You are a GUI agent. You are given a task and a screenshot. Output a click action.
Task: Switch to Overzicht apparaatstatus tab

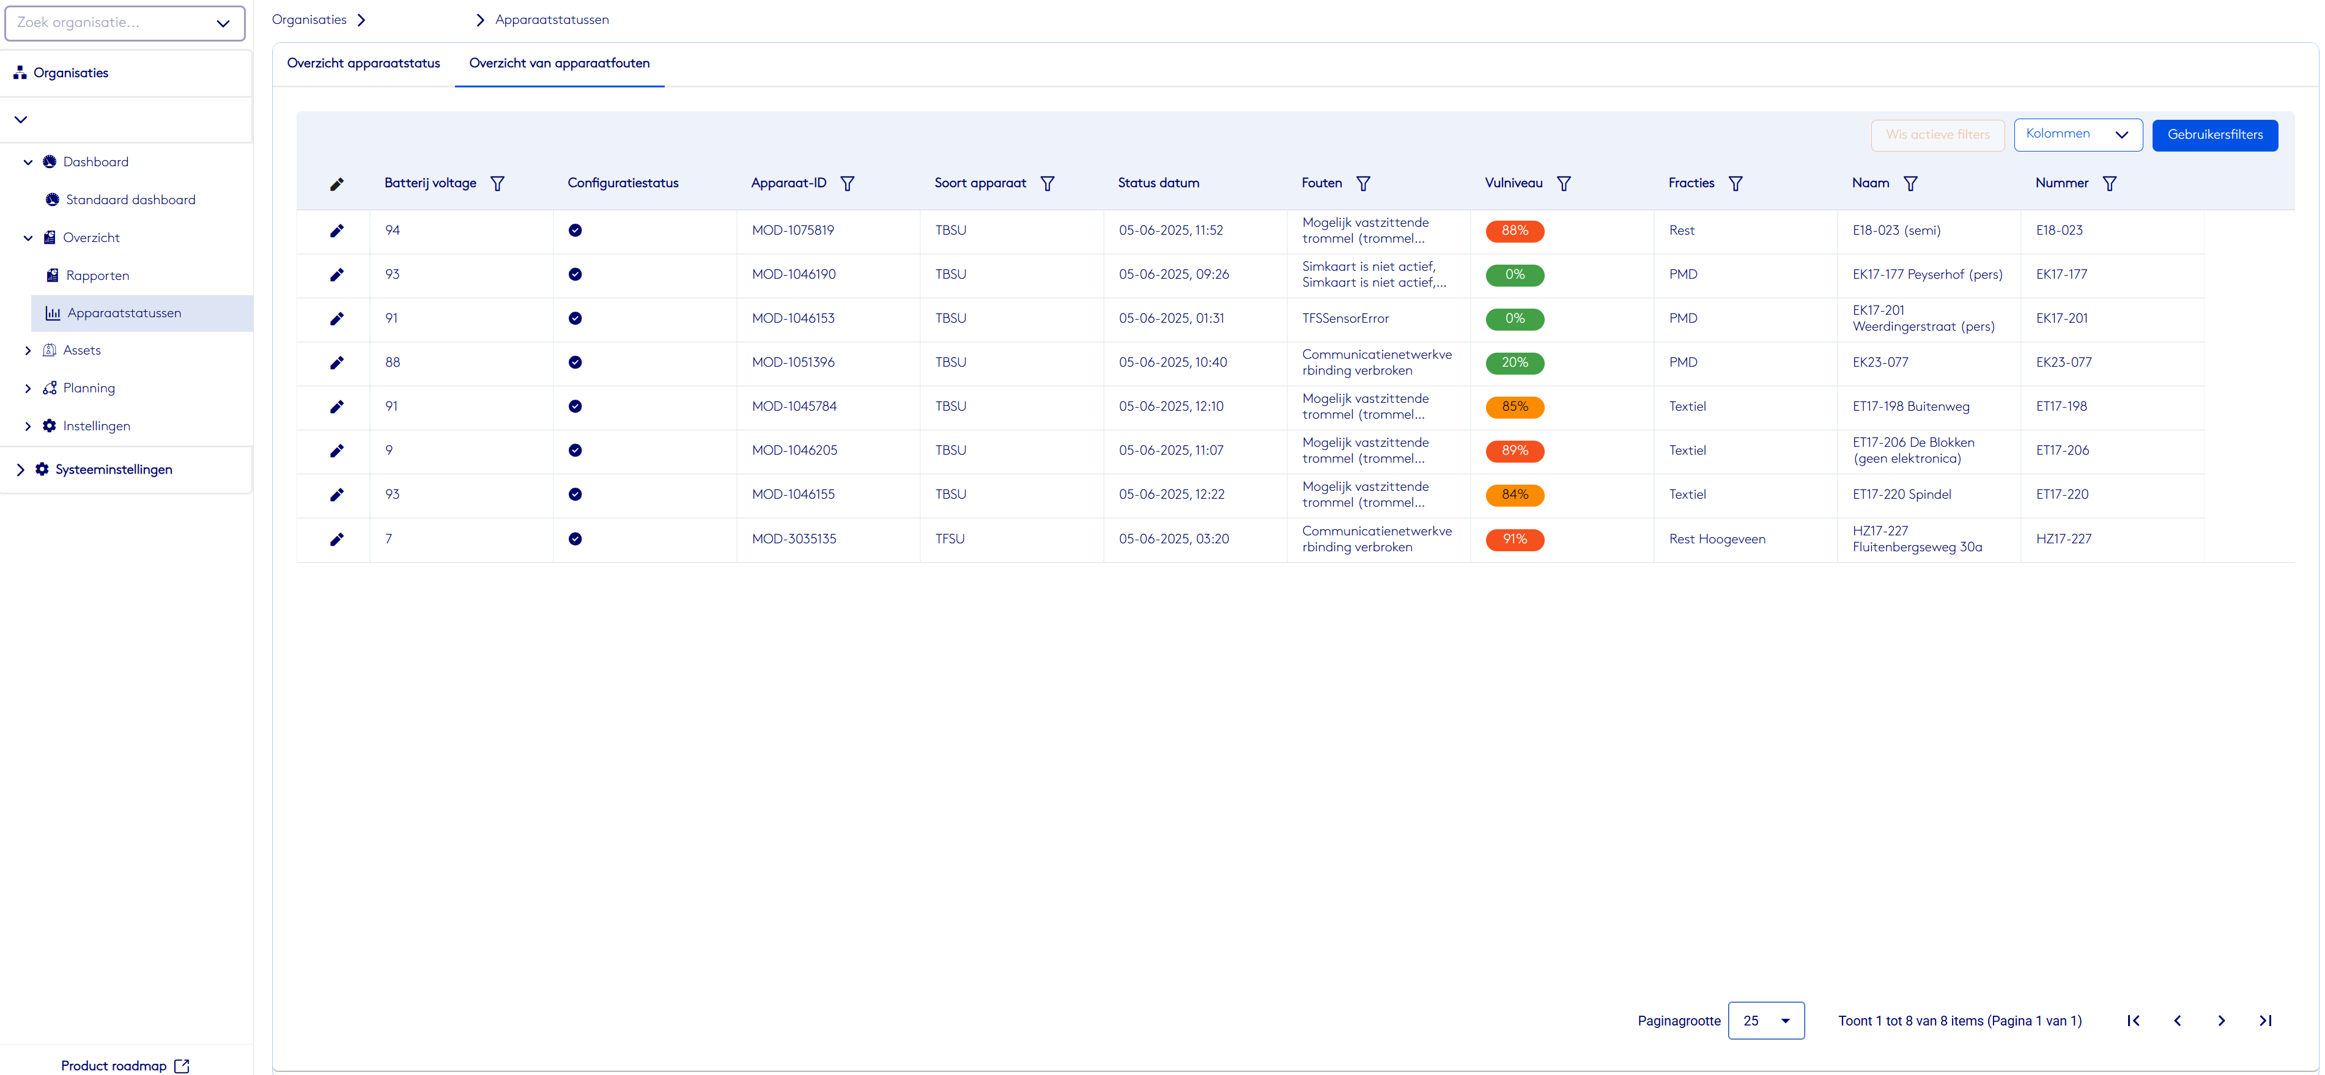(364, 63)
